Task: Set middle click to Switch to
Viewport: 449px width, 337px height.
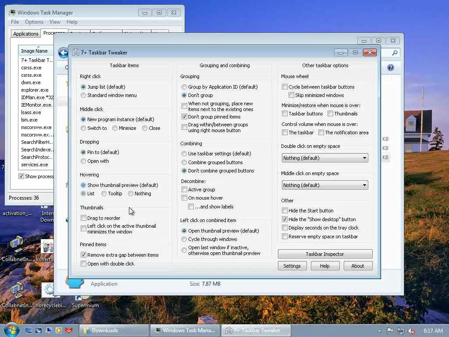Action: click(83, 128)
